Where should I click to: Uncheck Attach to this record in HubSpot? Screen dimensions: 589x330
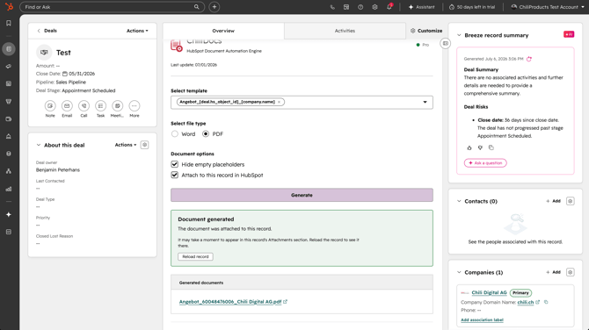tap(175, 175)
